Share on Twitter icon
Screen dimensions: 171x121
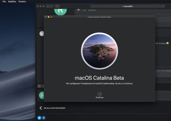point(39,118)
